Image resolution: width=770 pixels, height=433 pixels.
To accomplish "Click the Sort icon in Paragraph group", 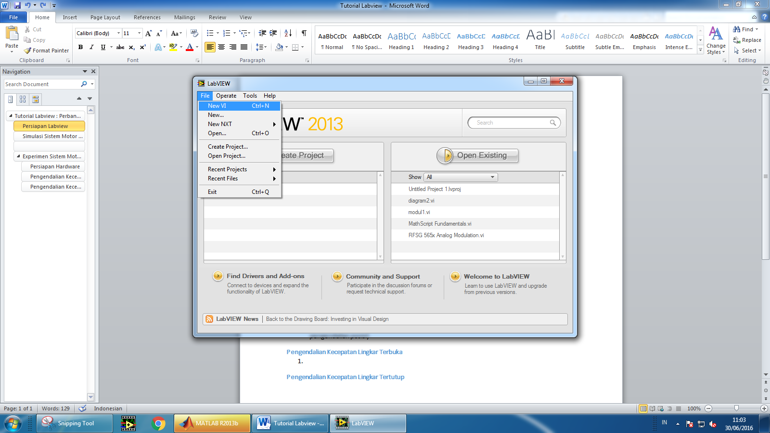I will pos(288,33).
